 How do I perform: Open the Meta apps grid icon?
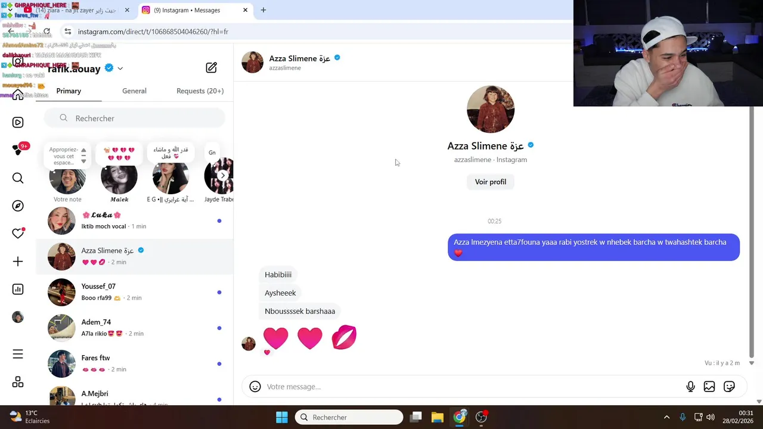[18, 382]
